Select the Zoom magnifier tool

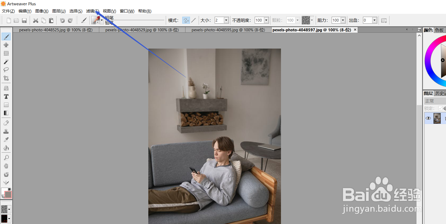pyautogui.click(x=6, y=158)
